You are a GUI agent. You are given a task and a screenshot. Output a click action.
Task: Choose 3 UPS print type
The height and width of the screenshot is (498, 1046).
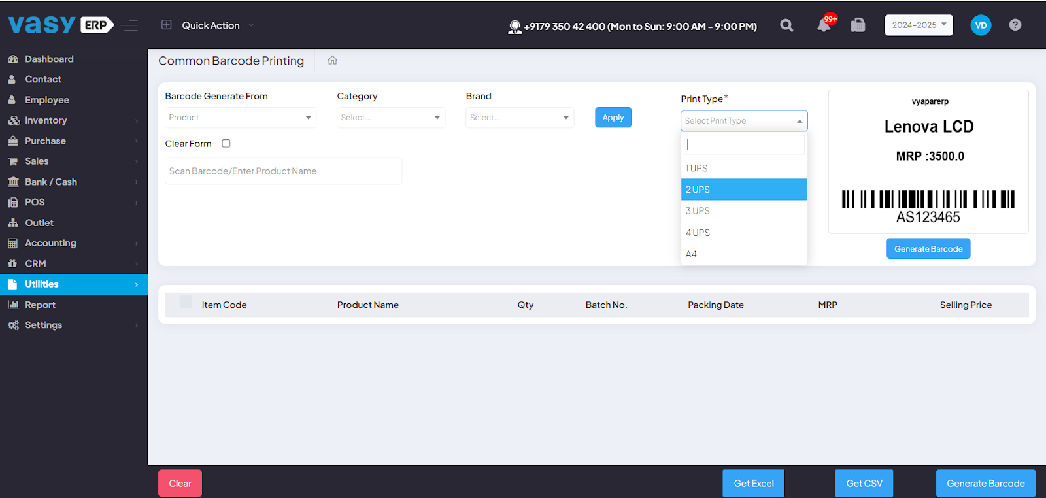(x=744, y=211)
